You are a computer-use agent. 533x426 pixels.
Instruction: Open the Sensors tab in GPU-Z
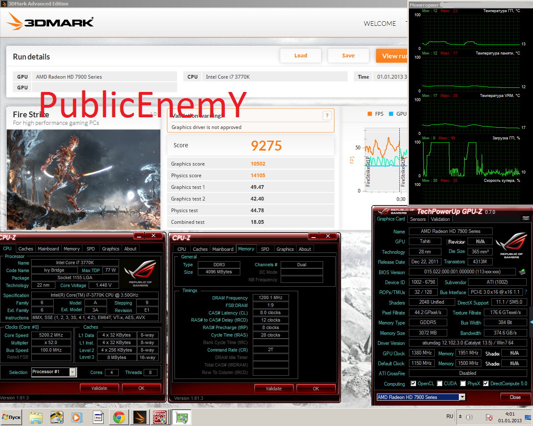tap(418, 219)
